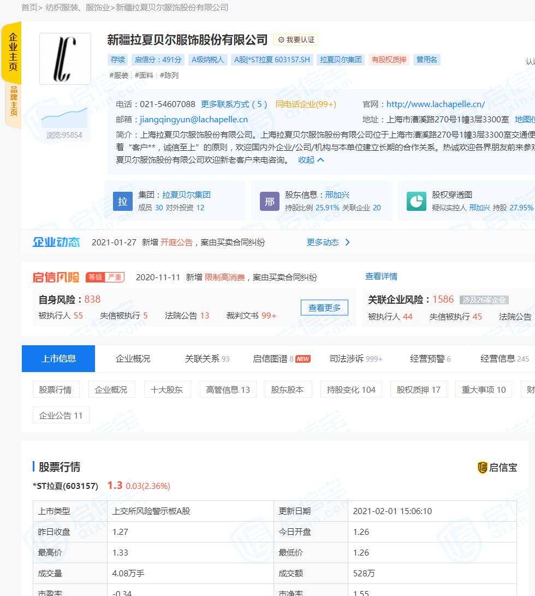The height and width of the screenshot is (596, 535).
Task: Click the 有股权质押 tag
Action: point(389,60)
